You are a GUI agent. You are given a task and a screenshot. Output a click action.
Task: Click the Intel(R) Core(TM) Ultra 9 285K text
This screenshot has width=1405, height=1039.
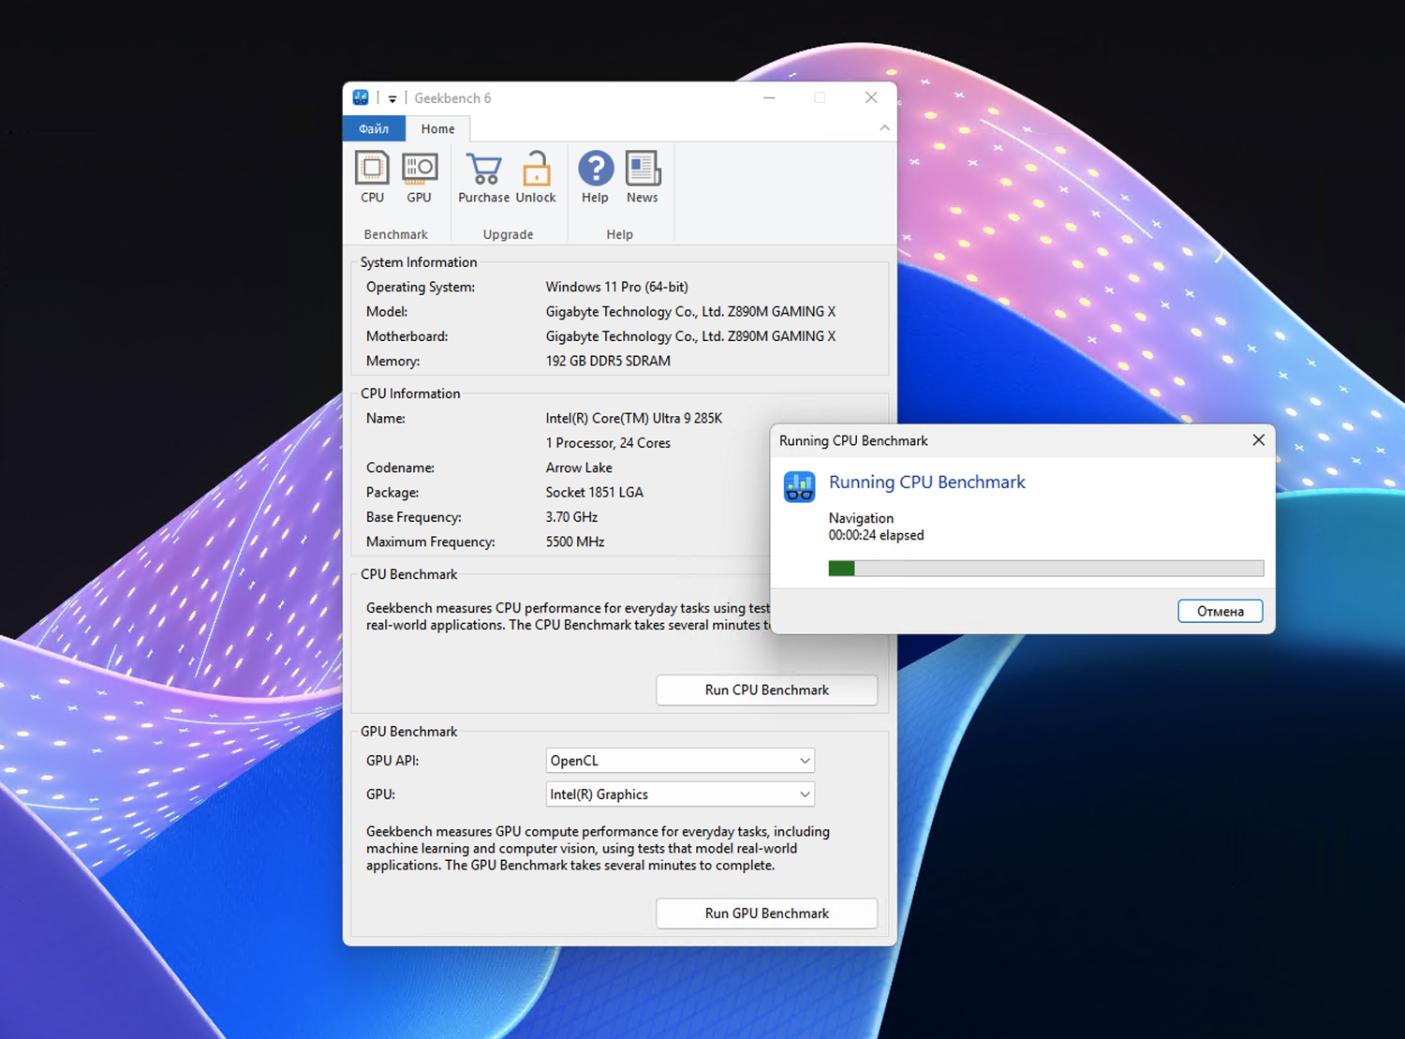point(634,419)
